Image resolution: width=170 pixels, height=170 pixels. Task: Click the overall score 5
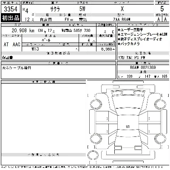pyautogui.click(x=162, y=9)
